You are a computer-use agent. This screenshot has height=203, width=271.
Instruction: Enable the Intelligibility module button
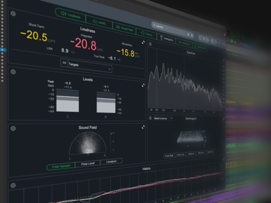pos(166,39)
